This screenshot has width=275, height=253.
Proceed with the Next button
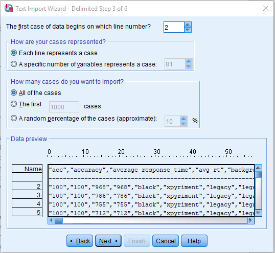[108, 241]
